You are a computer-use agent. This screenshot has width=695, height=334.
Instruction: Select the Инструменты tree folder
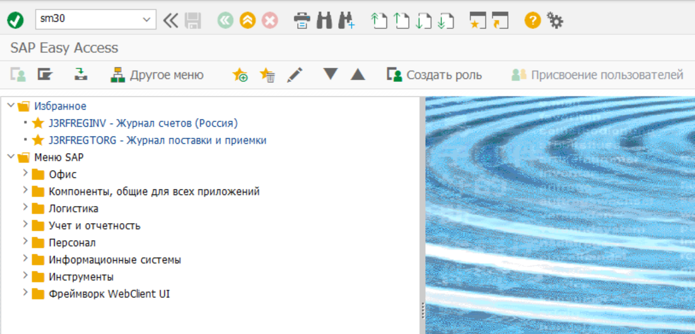[x=81, y=277]
